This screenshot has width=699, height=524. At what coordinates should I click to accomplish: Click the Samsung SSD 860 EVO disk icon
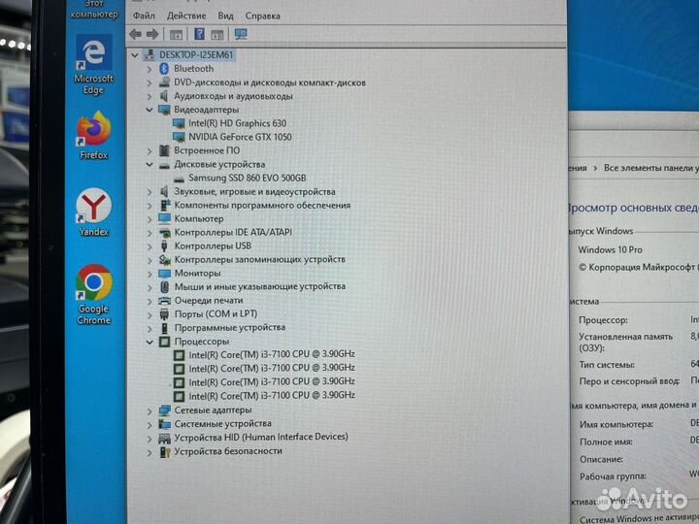click(x=179, y=179)
